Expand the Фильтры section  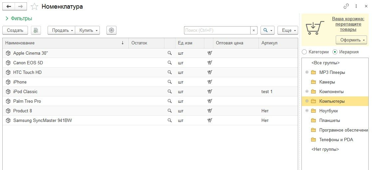click(x=19, y=19)
